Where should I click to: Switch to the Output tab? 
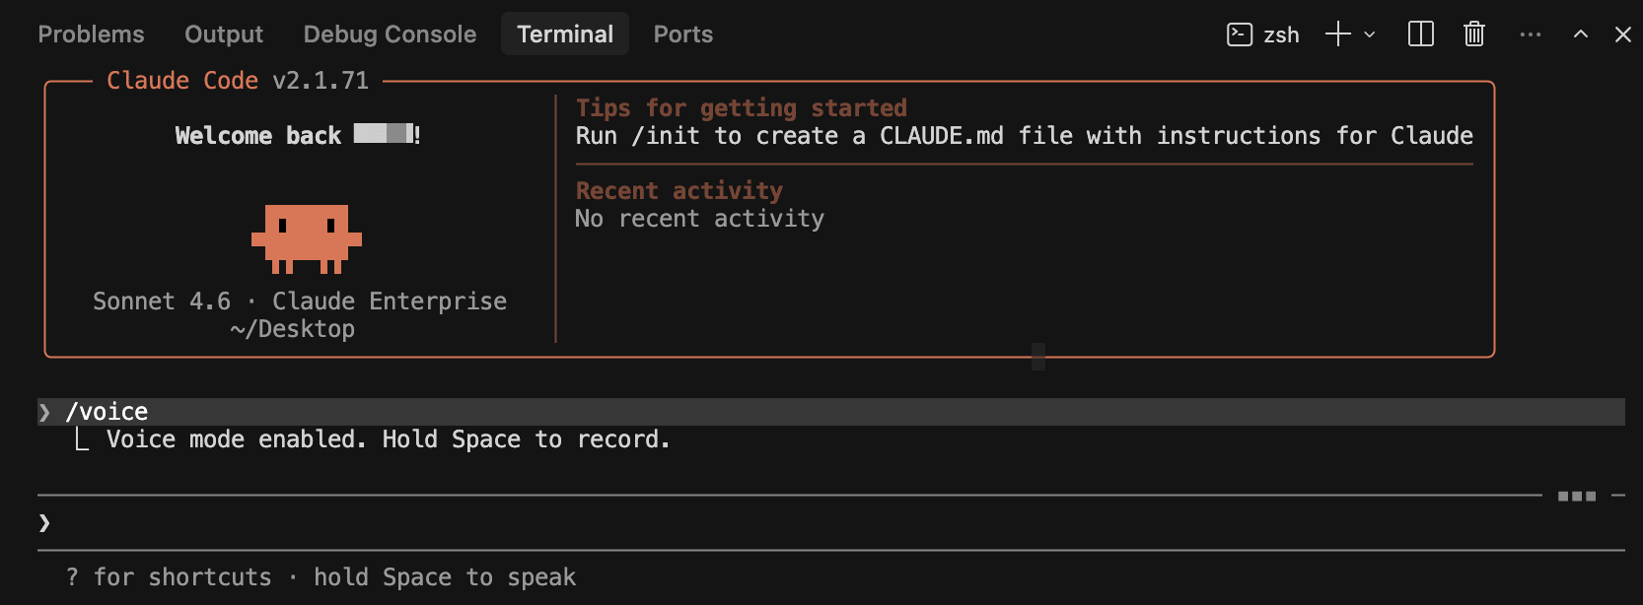tap(224, 34)
